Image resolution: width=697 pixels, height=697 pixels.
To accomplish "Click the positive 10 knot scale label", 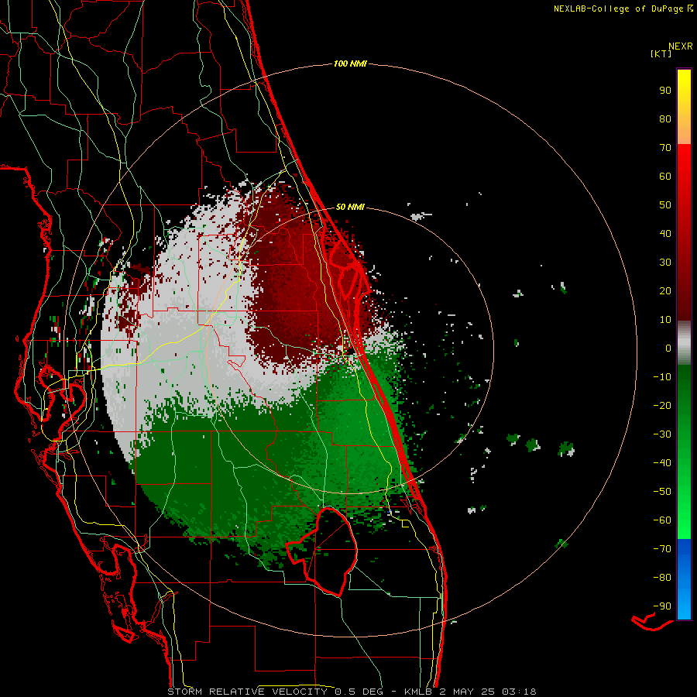I will point(665,320).
